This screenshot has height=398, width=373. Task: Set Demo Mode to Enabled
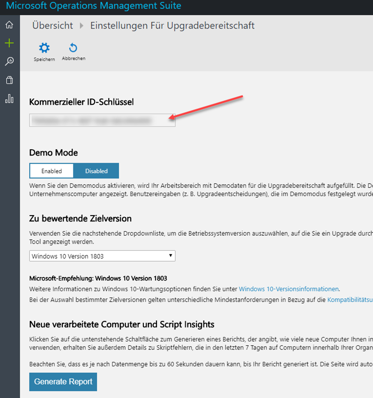coord(51,171)
